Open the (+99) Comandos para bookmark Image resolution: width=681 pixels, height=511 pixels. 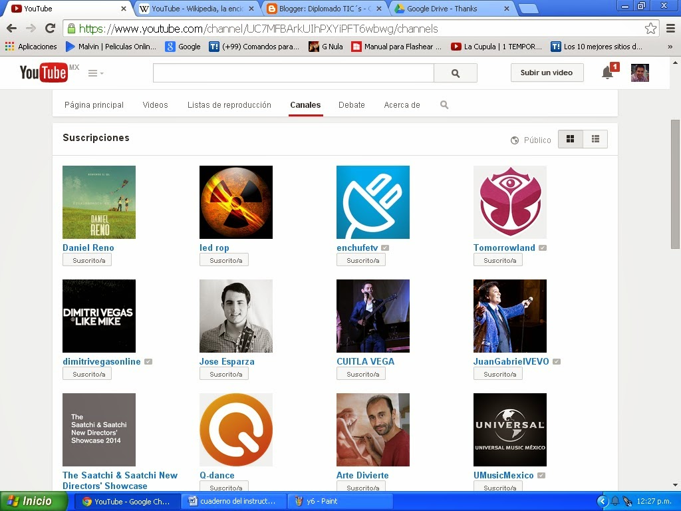[254, 47]
